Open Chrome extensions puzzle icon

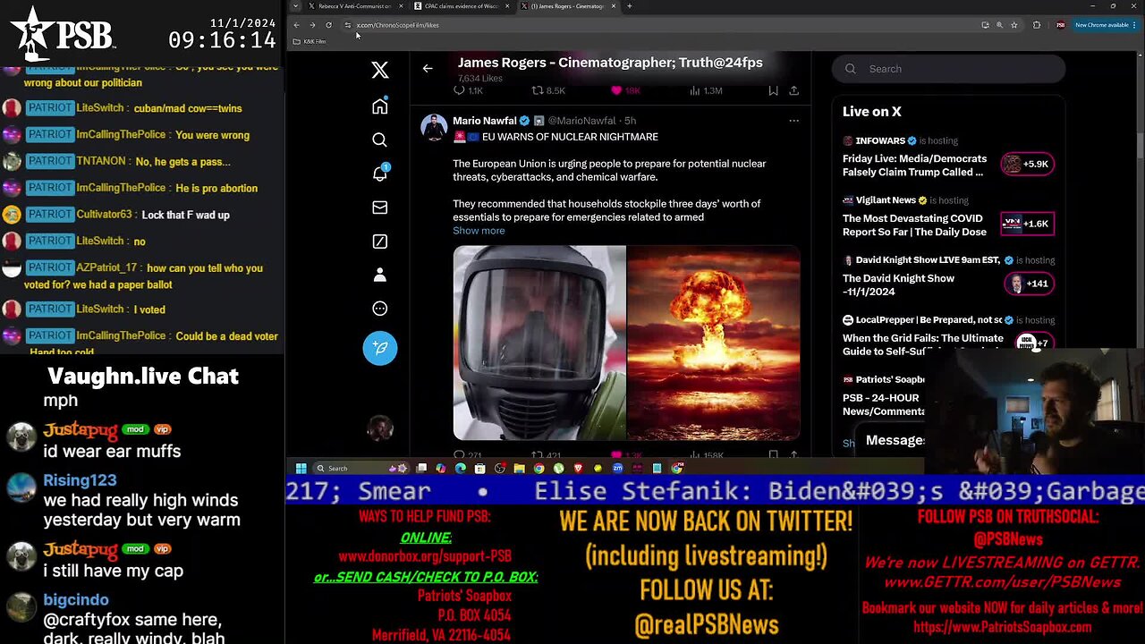click(x=1037, y=25)
